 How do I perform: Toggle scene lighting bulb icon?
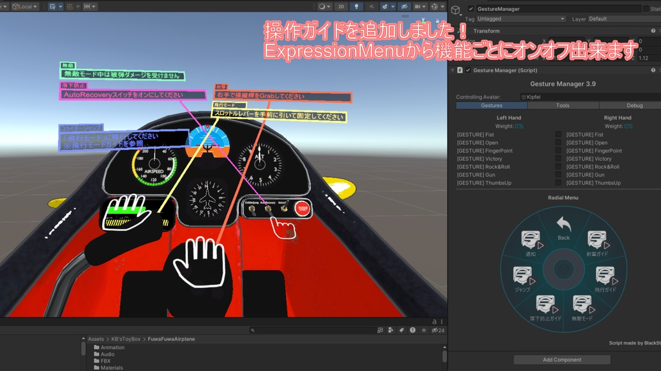(x=356, y=6)
